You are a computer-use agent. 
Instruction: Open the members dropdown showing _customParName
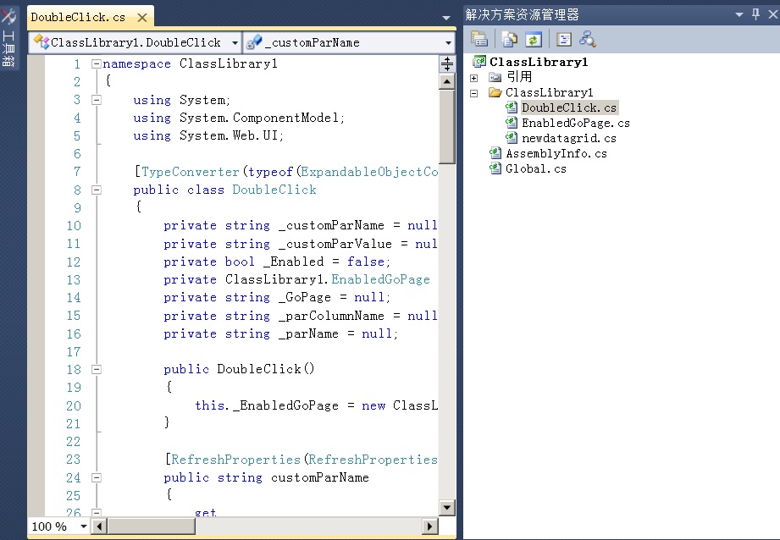click(450, 41)
